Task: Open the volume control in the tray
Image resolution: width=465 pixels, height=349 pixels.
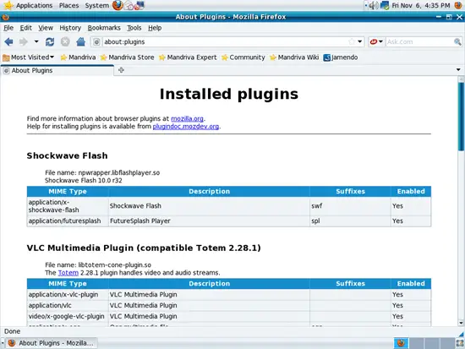Action: (x=373, y=5)
